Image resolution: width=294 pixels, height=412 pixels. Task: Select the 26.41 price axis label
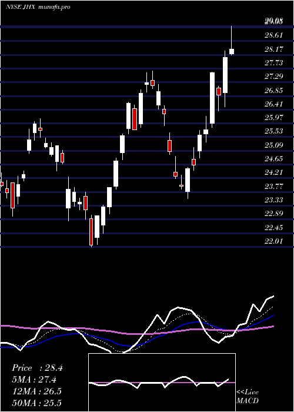273,104
